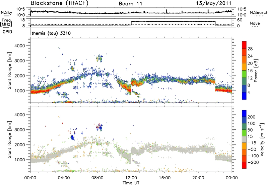Pick the blue top segment of velocity color bar
Image resolution: width=268 pixels, height=185 pixels.
[x=244, y=114]
